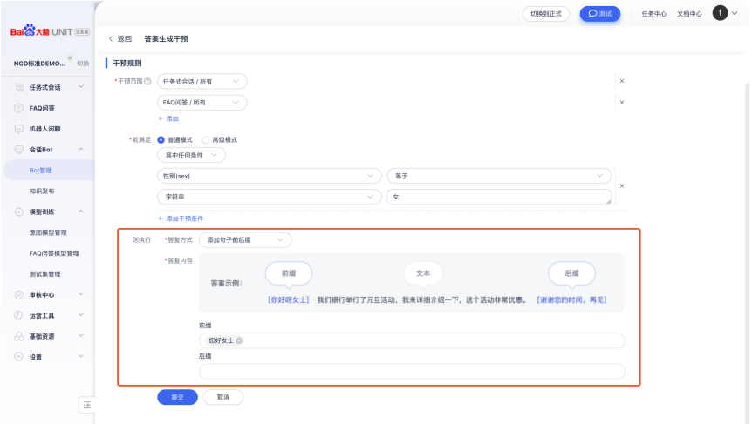This screenshot has height=424, width=752.
Task: Click the 添加 scope link
Action: click(172, 118)
